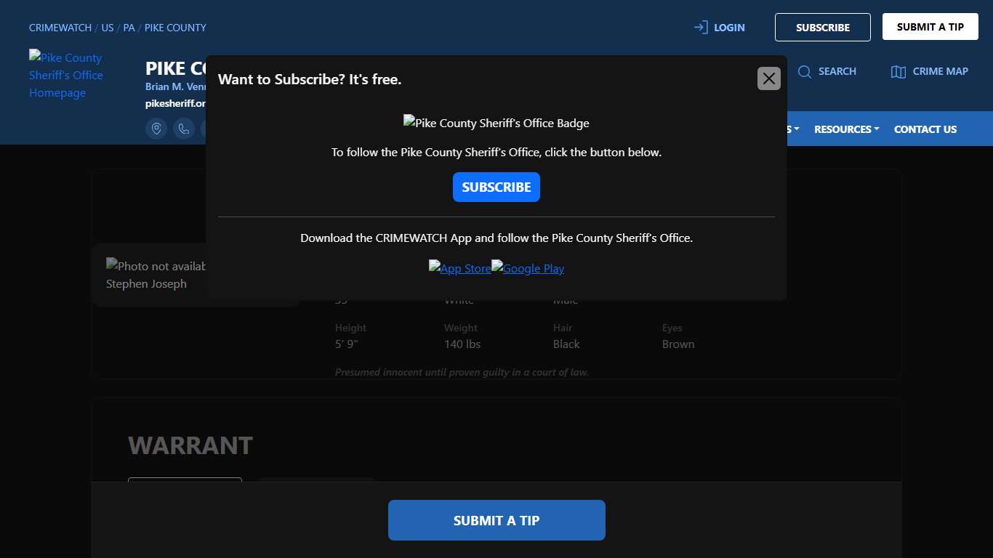993x558 pixels.
Task: Select the US breadcrumb link
Action: click(108, 28)
